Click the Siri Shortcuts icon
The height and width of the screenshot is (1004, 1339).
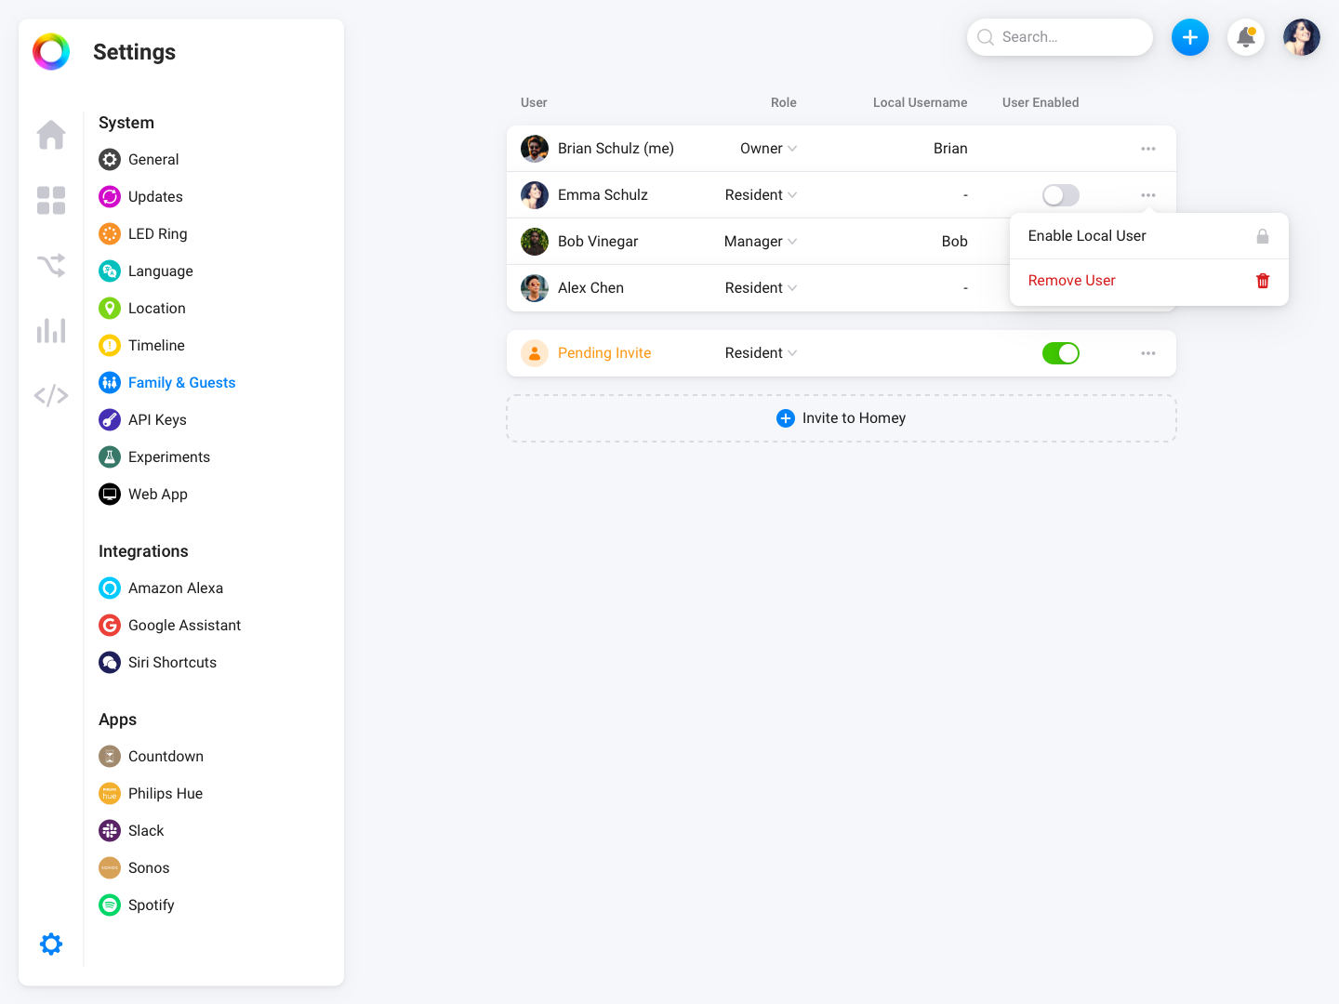(110, 662)
